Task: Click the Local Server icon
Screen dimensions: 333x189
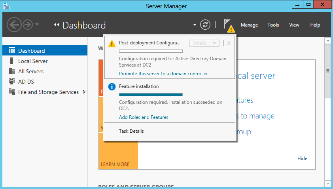Action: pos(12,61)
